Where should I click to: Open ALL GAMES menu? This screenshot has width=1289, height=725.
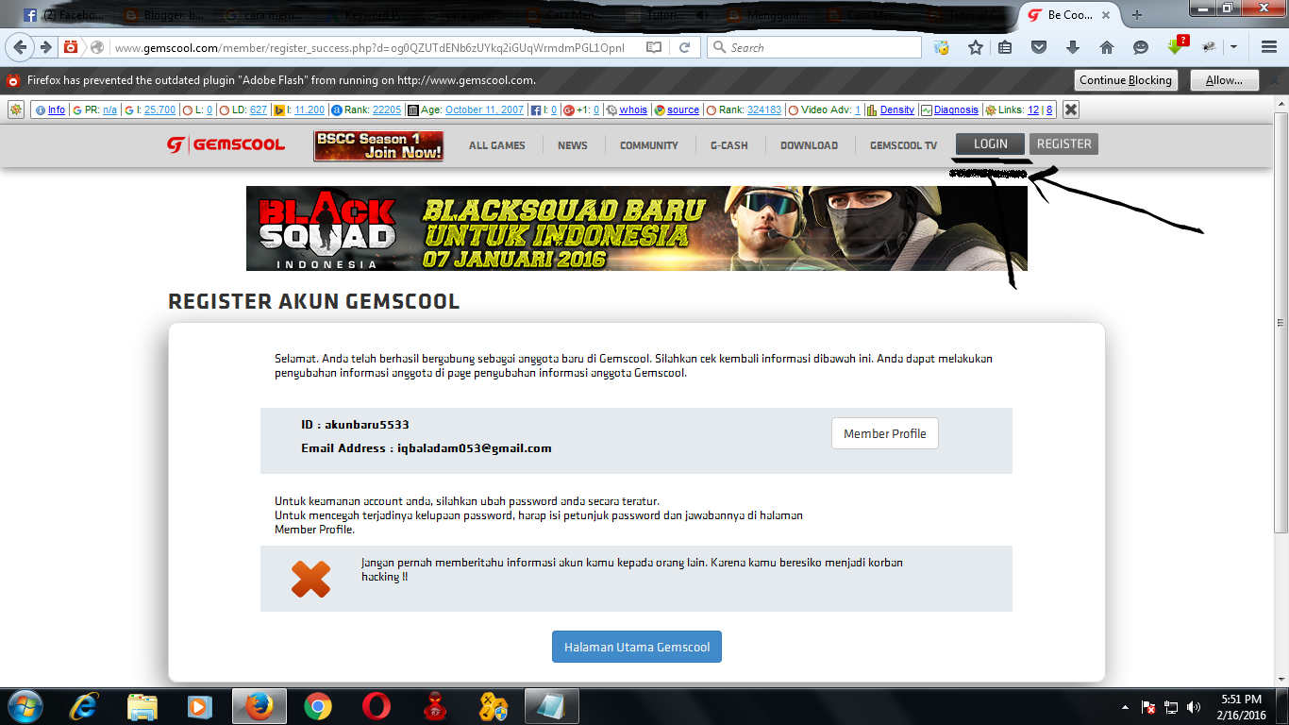[497, 145]
